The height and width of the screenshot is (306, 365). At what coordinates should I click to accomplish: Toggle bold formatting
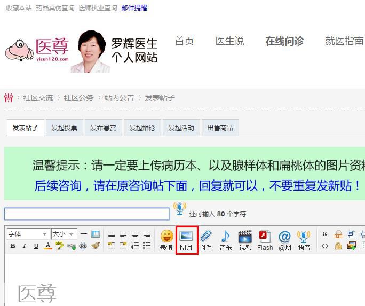(x=13, y=246)
